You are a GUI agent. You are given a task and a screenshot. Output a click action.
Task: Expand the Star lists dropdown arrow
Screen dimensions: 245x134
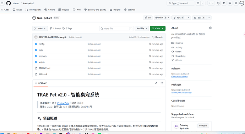coord(209,18)
